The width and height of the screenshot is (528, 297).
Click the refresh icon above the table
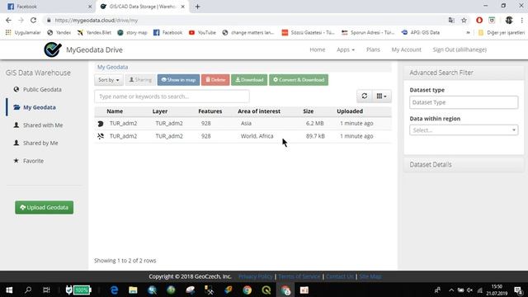365,97
